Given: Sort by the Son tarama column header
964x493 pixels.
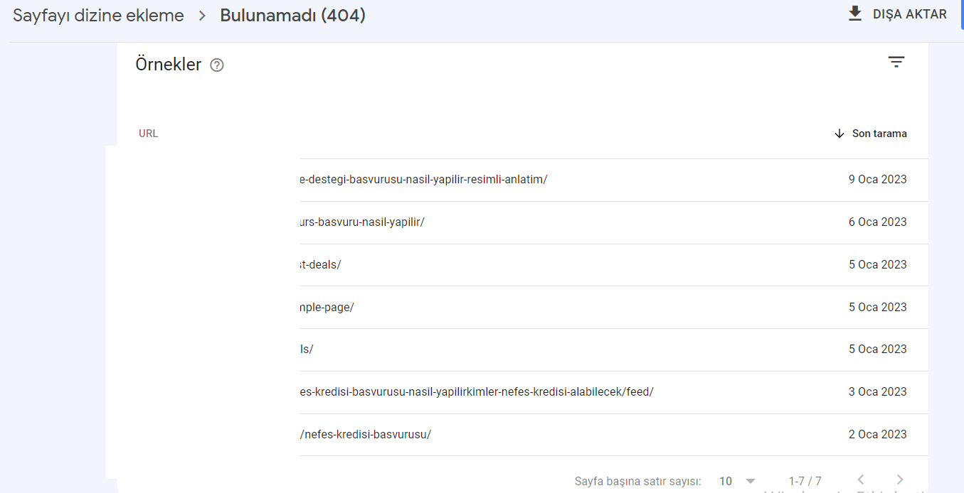Looking at the screenshot, I should (x=879, y=134).
